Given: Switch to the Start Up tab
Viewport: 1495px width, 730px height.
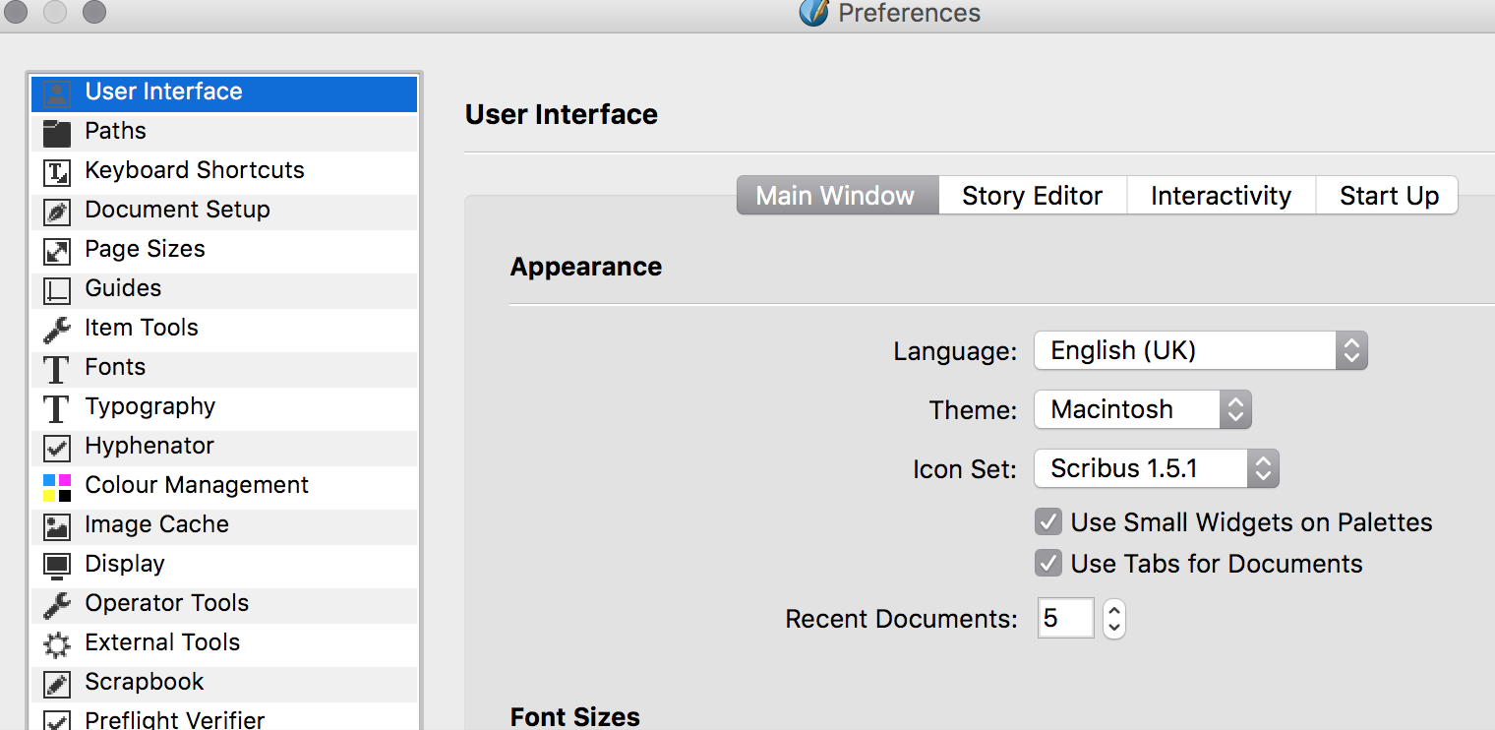Looking at the screenshot, I should pos(1388,196).
